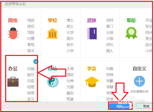Click the 师长 title text
Viewport: 154px width, 112px height.
(149, 32)
